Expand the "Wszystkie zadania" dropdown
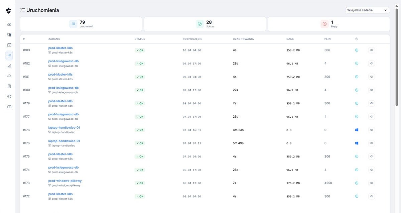401x213 pixels. point(367,10)
